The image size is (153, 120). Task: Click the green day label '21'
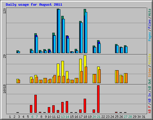click(99, 117)
